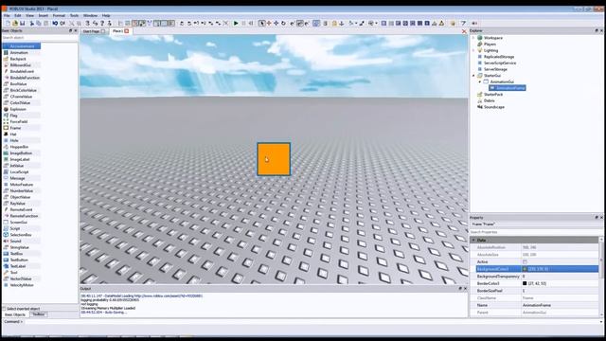Select Script in Basic Objects list
This screenshot has height=341, width=606.
coord(15,228)
